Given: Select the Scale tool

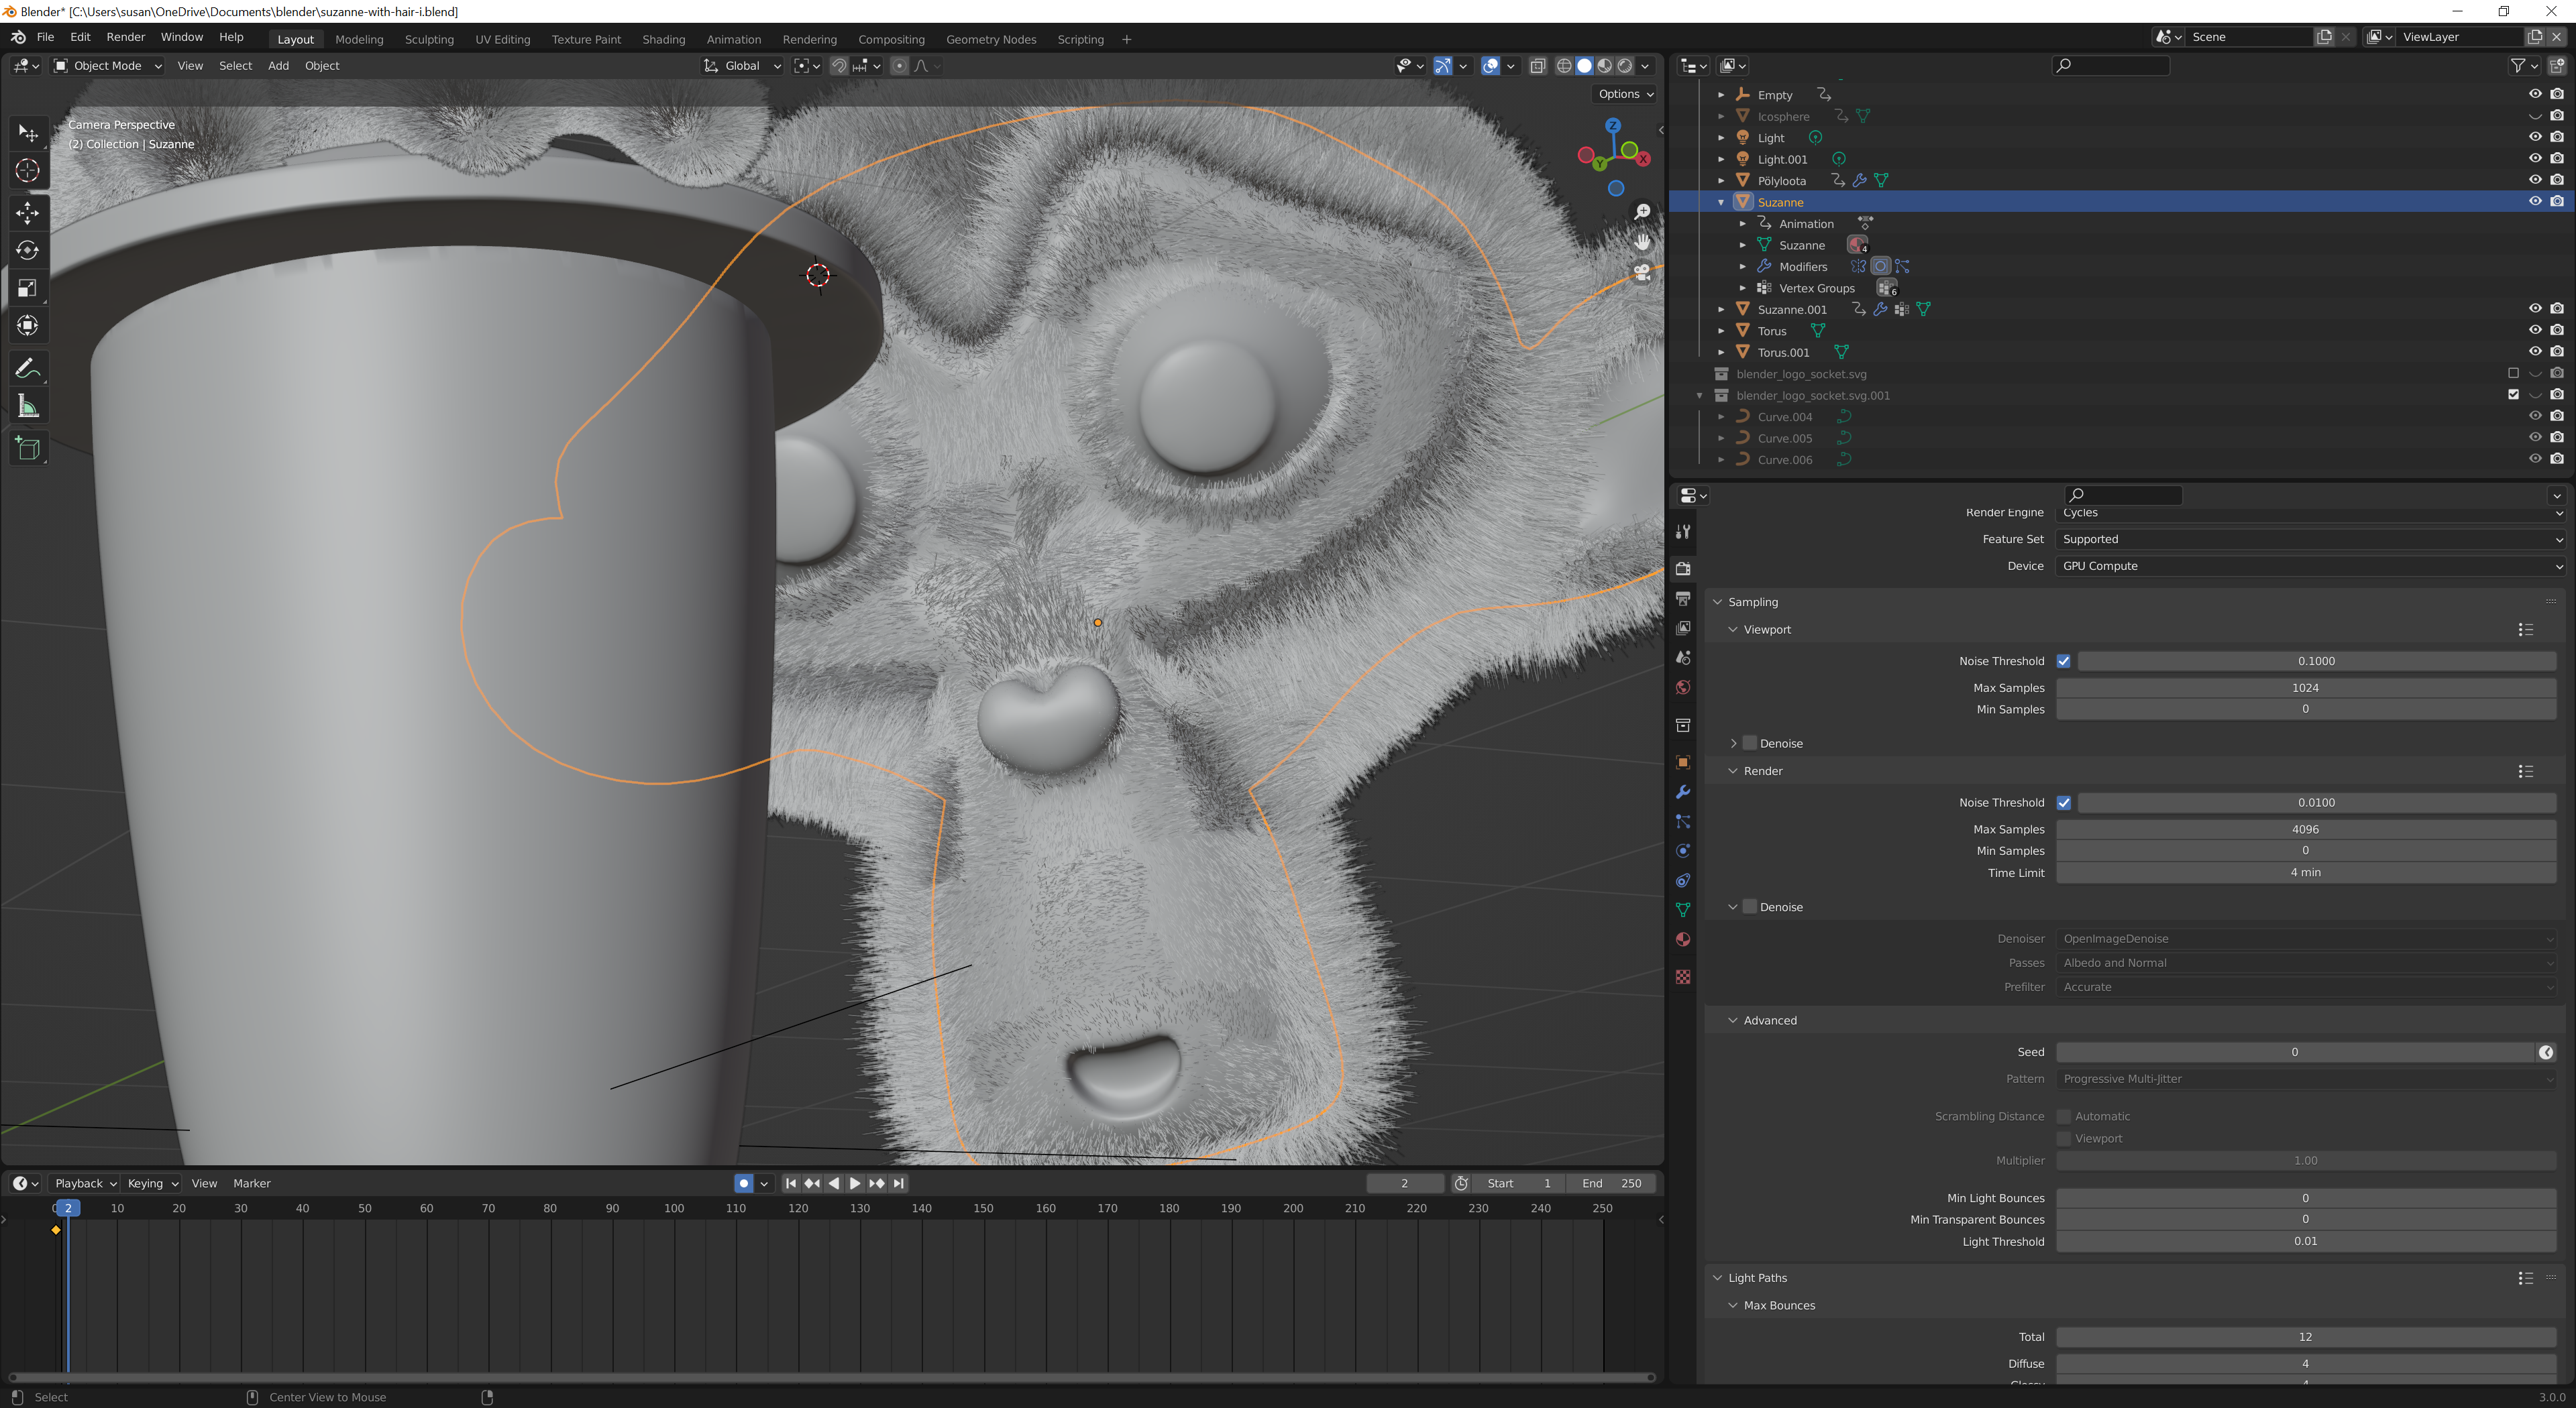Looking at the screenshot, I should 28,288.
